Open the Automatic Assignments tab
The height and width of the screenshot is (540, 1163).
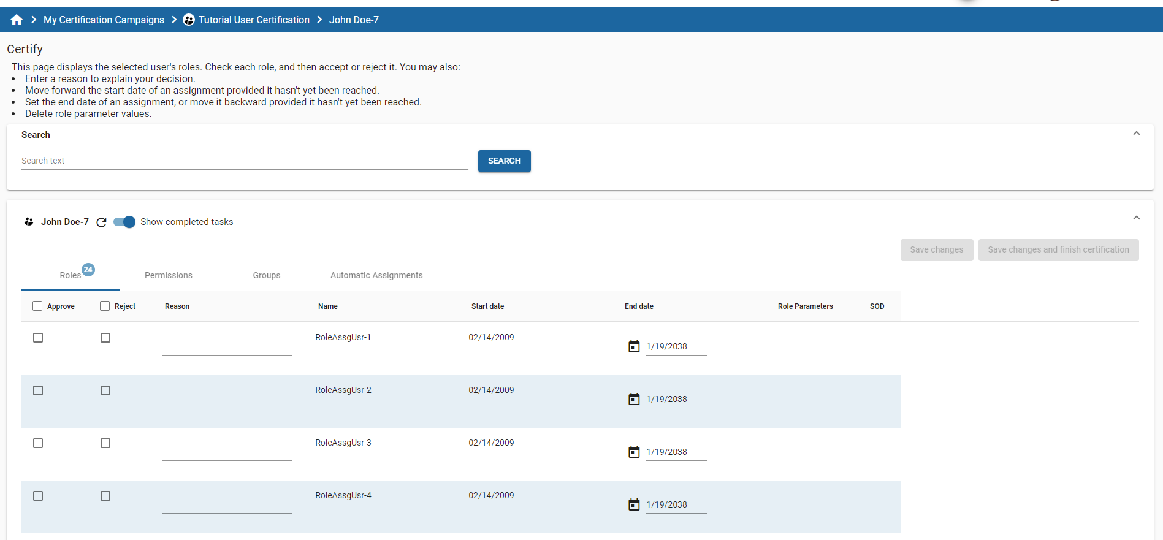(376, 275)
